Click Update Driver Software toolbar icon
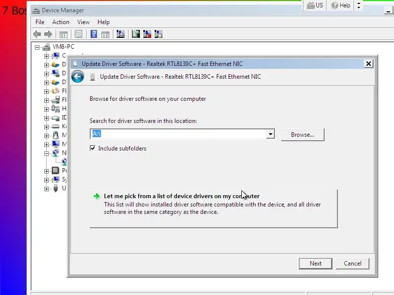 (136, 34)
